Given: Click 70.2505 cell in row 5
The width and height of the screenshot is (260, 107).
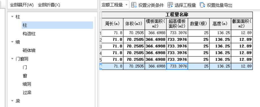Looking at the screenshot, I should 134,60.
